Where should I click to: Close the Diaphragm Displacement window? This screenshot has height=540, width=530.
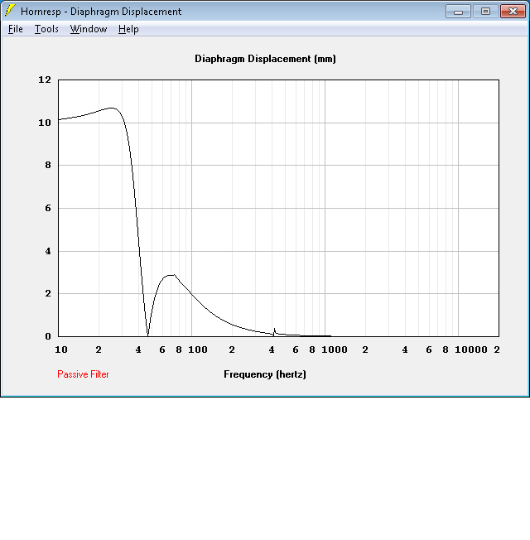point(513,12)
